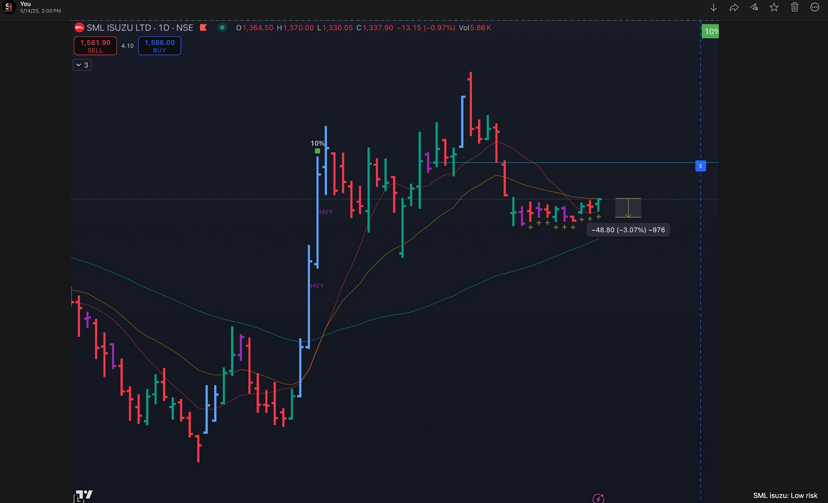Click the green market status dot

click(x=222, y=27)
